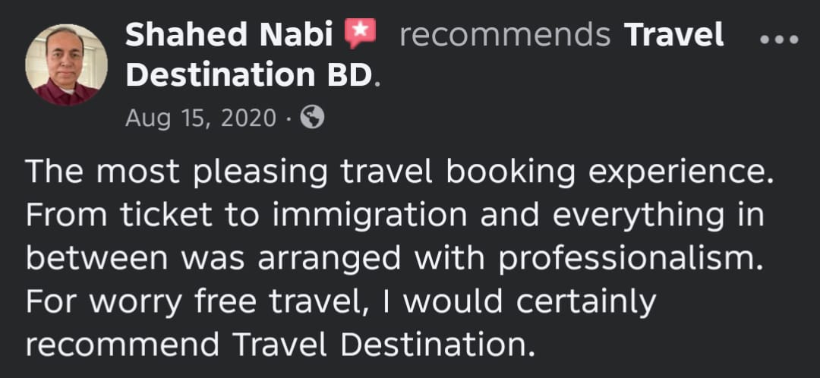Click the word "Travel" in the header page name
The width and height of the screenshot is (820, 378).
[x=673, y=35]
